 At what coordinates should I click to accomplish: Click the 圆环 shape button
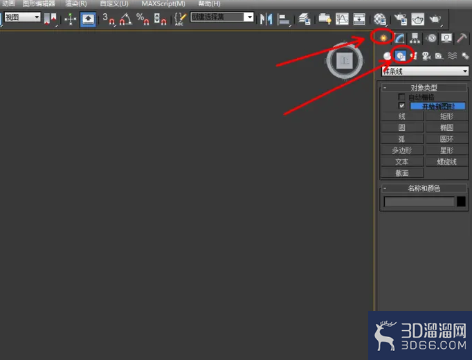446,139
